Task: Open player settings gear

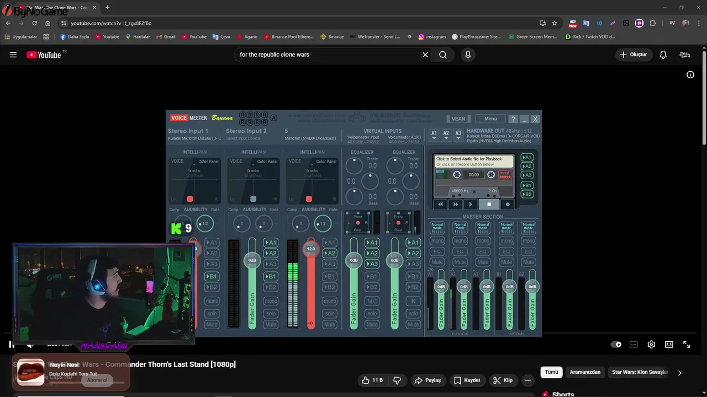Action: pyautogui.click(x=651, y=345)
